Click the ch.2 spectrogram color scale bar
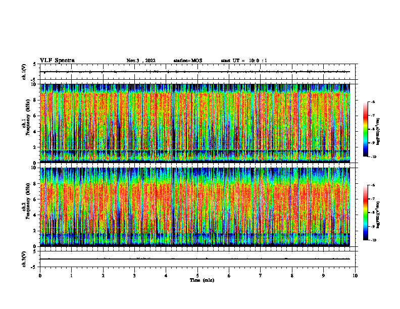The width and height of the screenshot is (400, 309). (365, 213)
